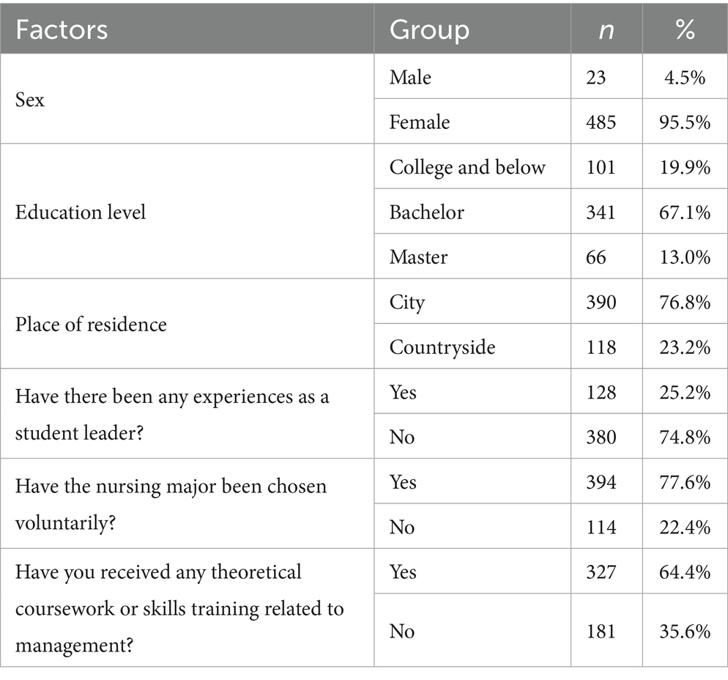Viewport: 728px width, 680px height.
Task: Select the City group cell
Action: pyautogui.click(x=407, y=302)
